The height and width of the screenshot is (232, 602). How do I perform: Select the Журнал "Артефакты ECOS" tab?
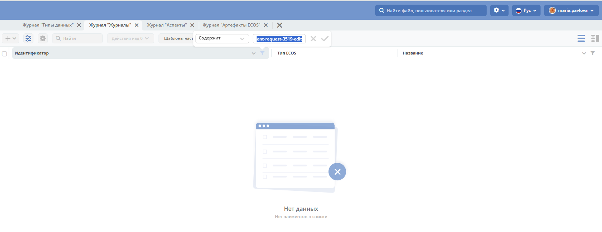point(231,25)
